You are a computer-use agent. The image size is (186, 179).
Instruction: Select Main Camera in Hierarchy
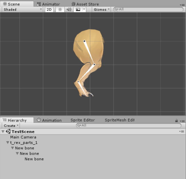[x=23, y=137]
